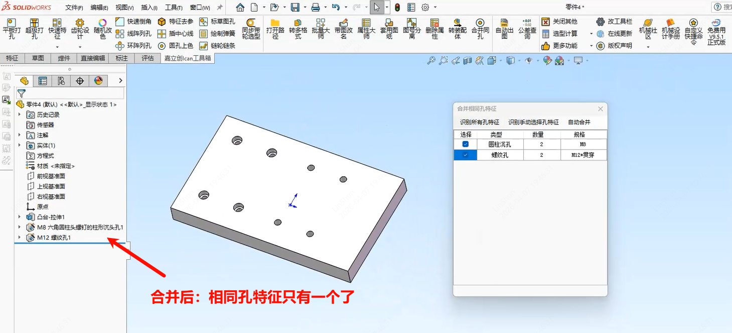Viewport: 732px width, 333px height.
Task: Close the 合并相同孔特征 dialog
Action: coord(601,109)
